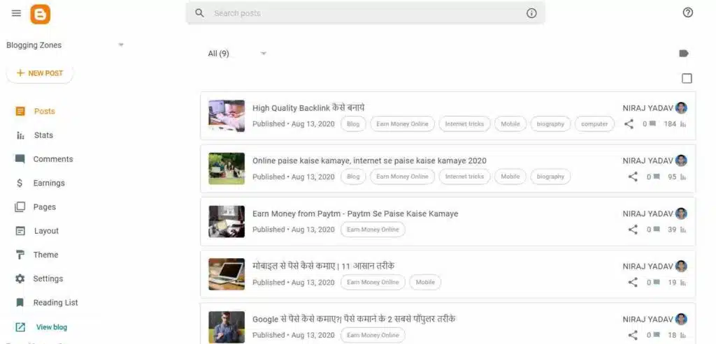This screenshot has height=344, width=716.
Task: Click Blog label on High Quality Backlink post
Action: [353, 124]
